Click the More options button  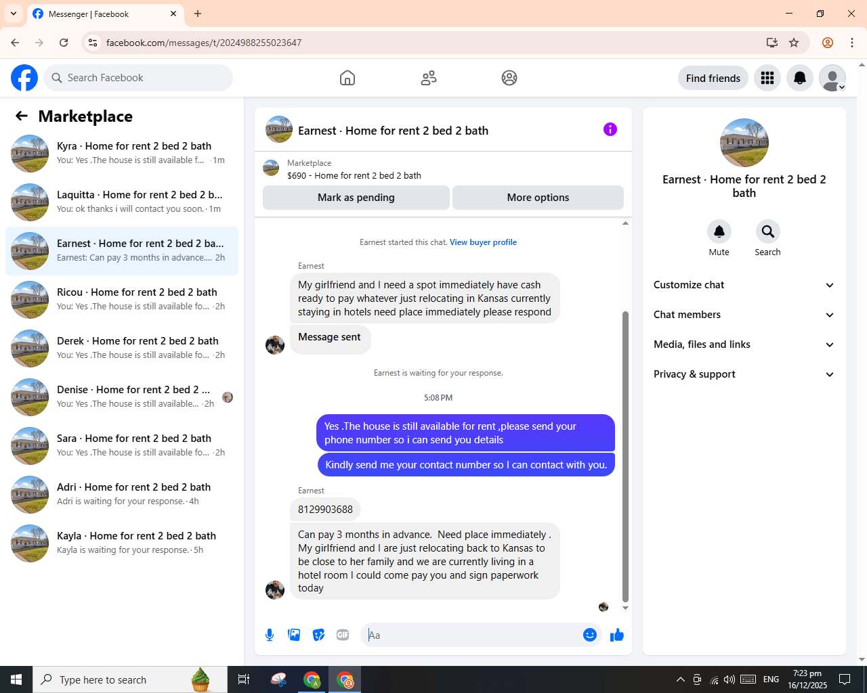[x=538, y=198]
